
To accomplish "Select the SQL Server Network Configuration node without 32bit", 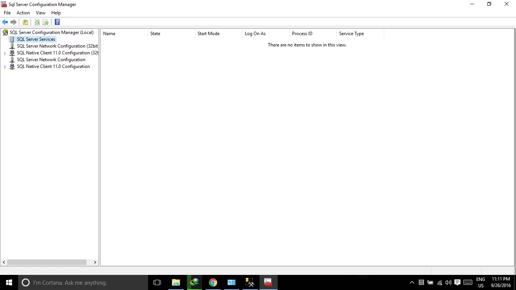I will tap(51, 60).
